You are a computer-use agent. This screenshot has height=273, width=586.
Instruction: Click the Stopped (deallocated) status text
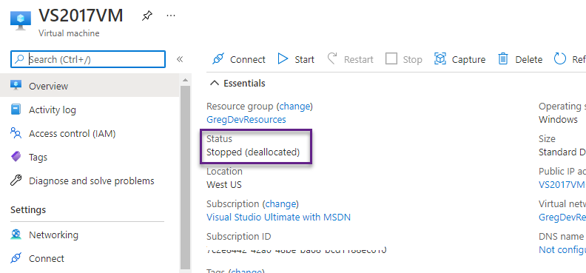253,152
